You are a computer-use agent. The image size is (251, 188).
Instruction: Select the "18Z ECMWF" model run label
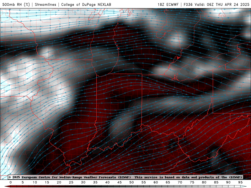(168, 4)
